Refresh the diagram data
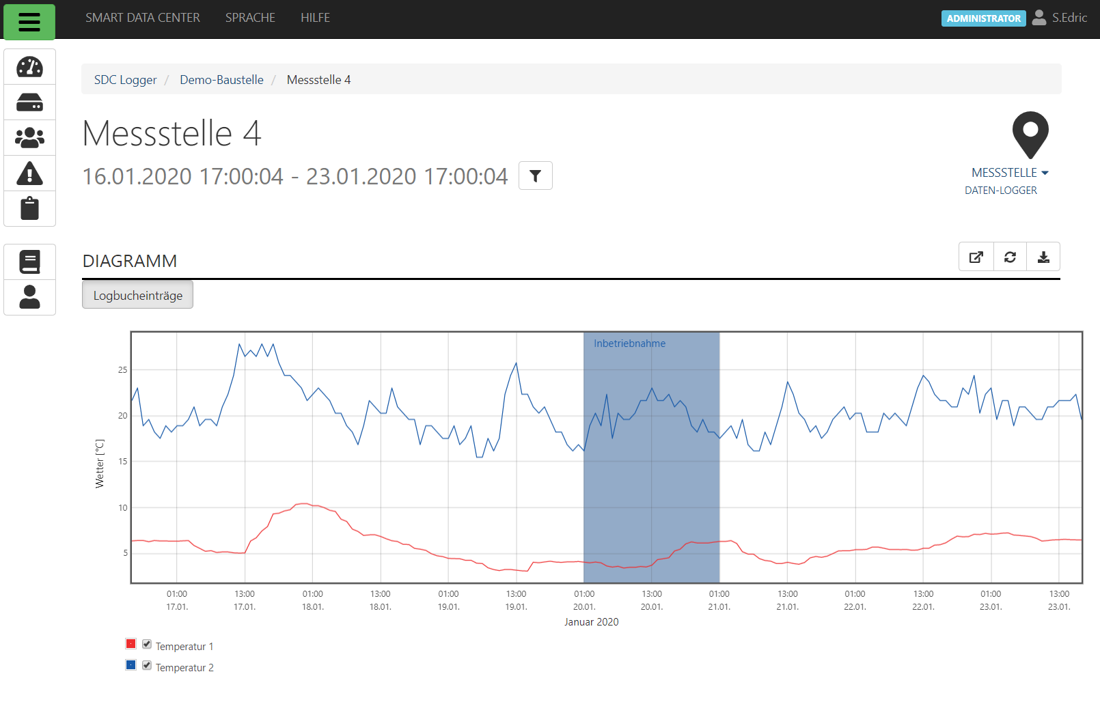This screenshot has height=702, width=1100. pyautogui.click(x=1010, y=257)
